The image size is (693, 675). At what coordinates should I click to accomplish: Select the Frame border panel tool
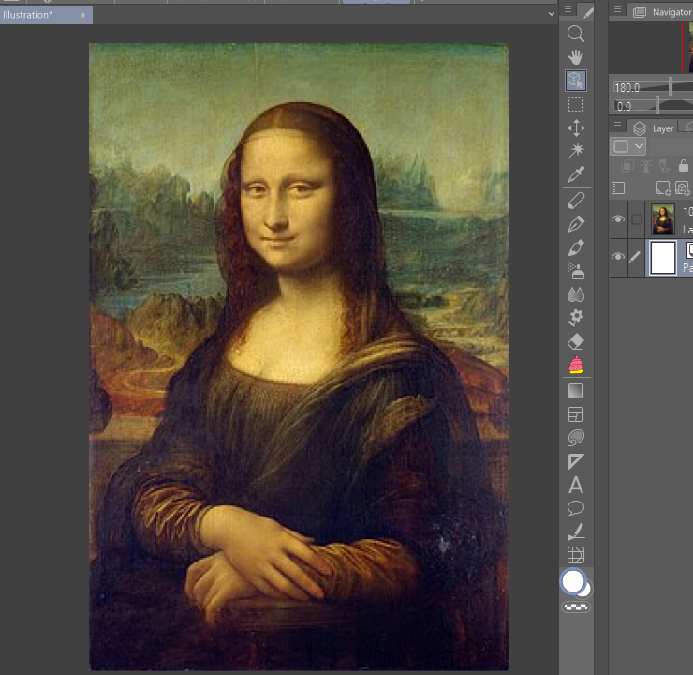click(575, 414)
